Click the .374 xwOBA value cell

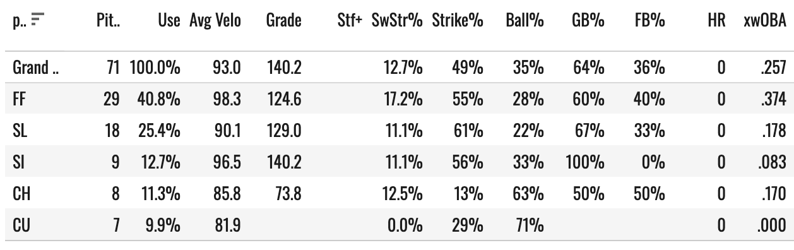773,98
